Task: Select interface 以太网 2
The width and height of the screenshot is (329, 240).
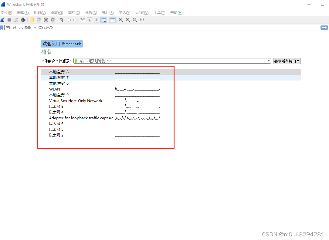Action: [x=171, y=135]
